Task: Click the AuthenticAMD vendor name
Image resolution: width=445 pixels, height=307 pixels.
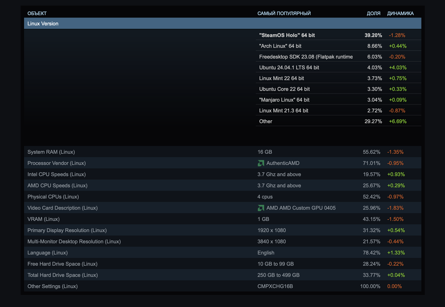Action: click(x=283, y=163)
